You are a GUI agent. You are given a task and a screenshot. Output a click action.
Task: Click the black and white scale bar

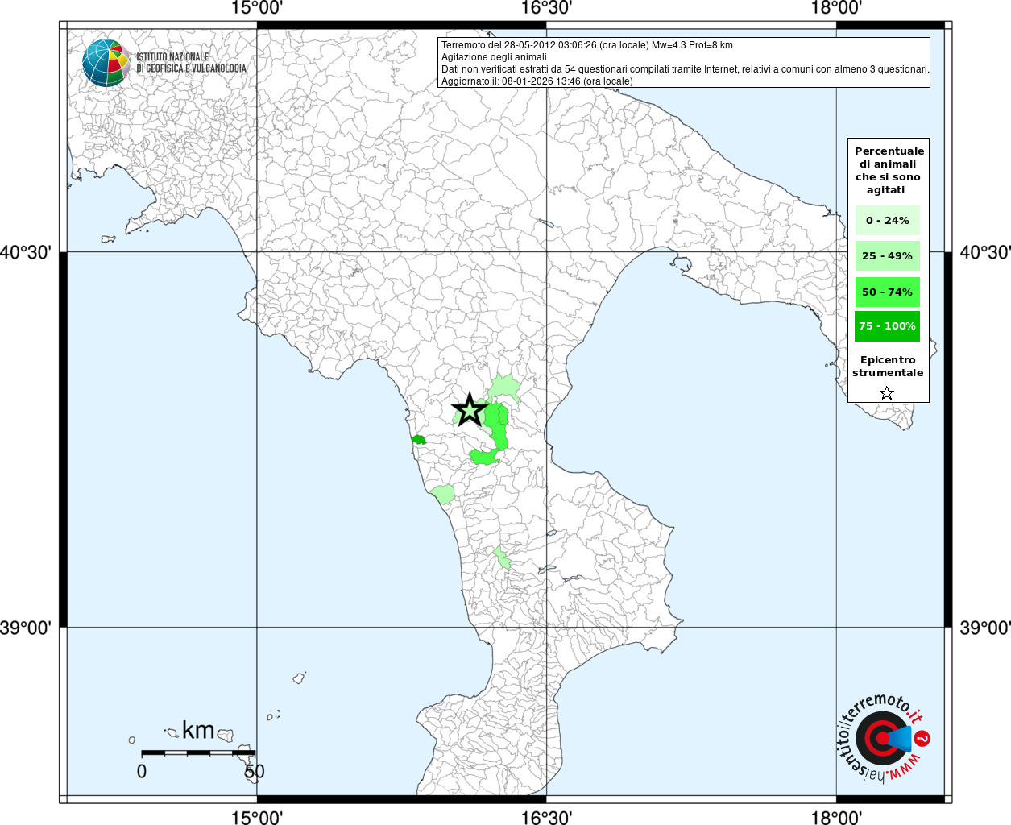tap(198, 752)
